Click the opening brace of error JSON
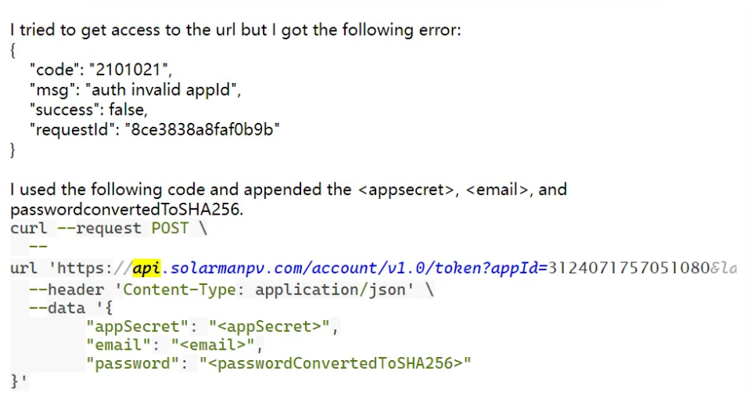Viewport: 751px width, 393px height. pos(13,49)
